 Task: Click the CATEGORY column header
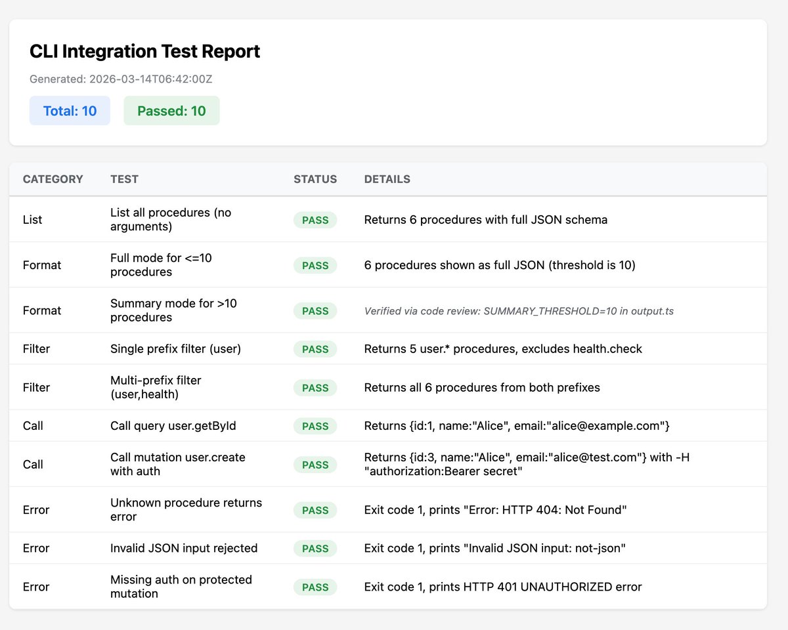tap(53, 179)
